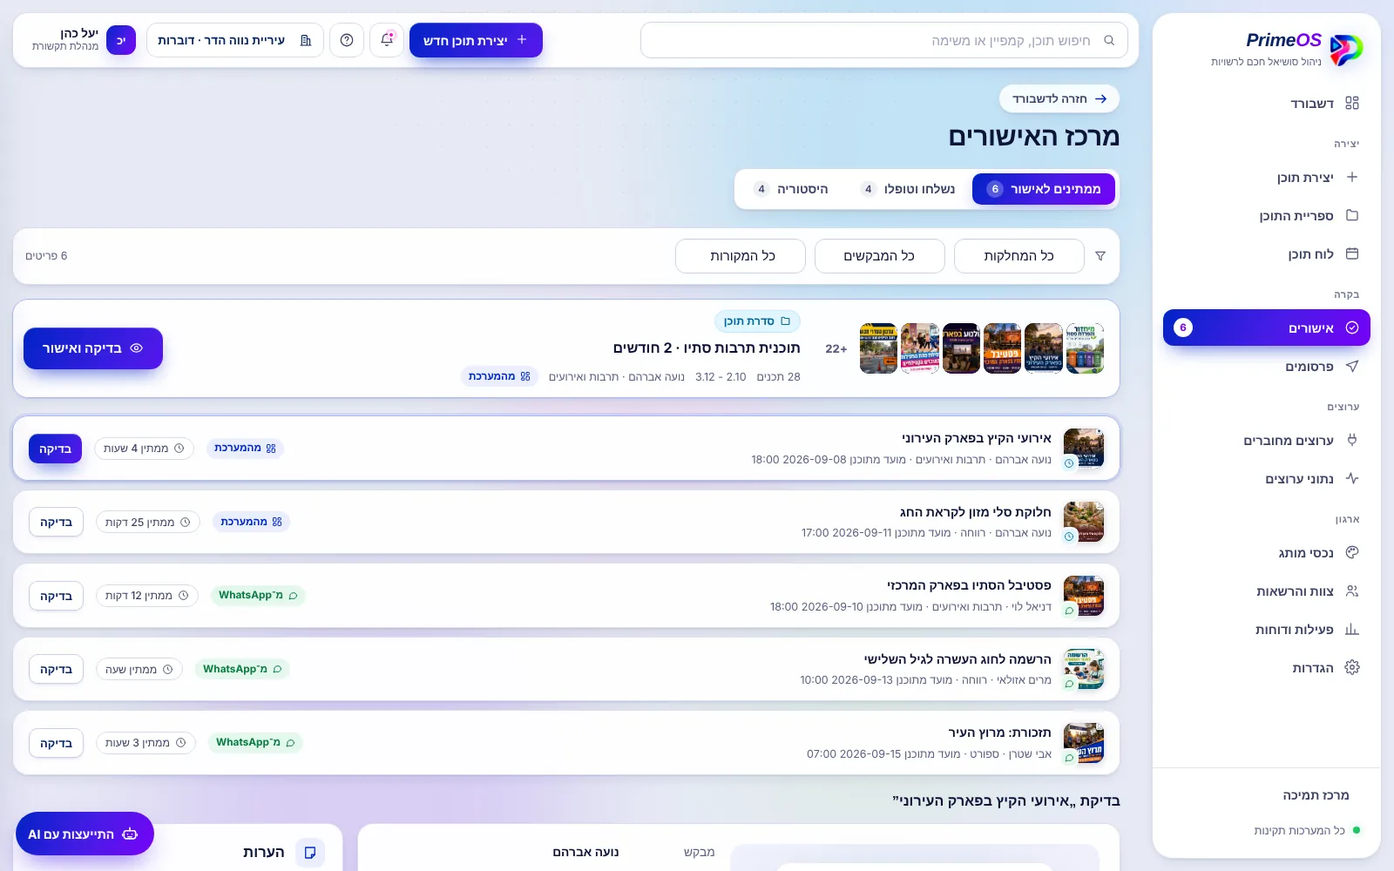The height and width of the screenshot is (871, 1394).
Task: Click the PrimeOS logo icon
Action: [1346, 50]
